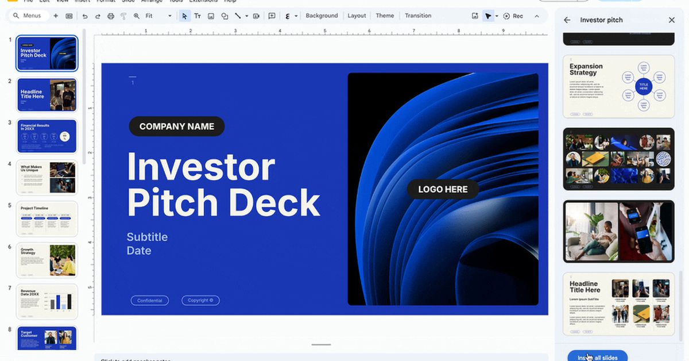Image resolution: width=689 pixels, height=361 pixels.
Task: Open the Background option
Action: pyautogui.click(x=322, y=16)
